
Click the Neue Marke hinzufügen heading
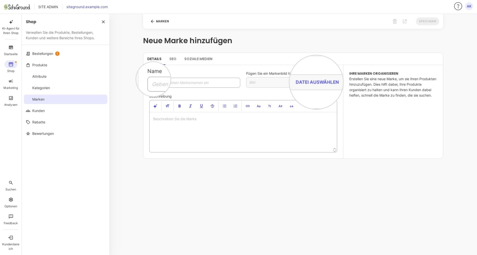pos(187,41)
